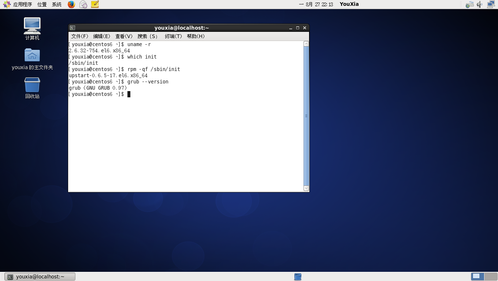The width and height of the screenshot is (498, 281).
Task: Click the date and time clock
Action: click(x=316, y=4)
